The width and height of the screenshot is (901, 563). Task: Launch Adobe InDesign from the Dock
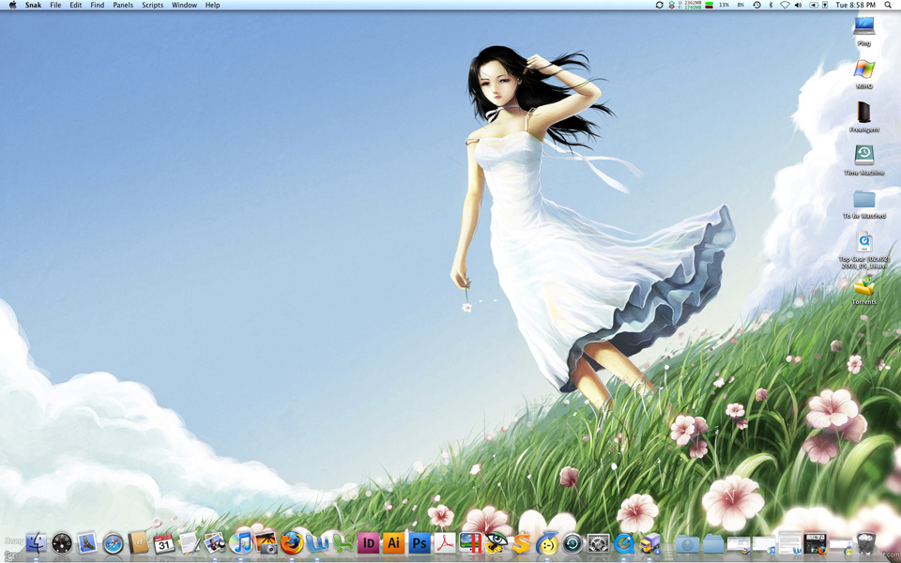tap(368, 543)
